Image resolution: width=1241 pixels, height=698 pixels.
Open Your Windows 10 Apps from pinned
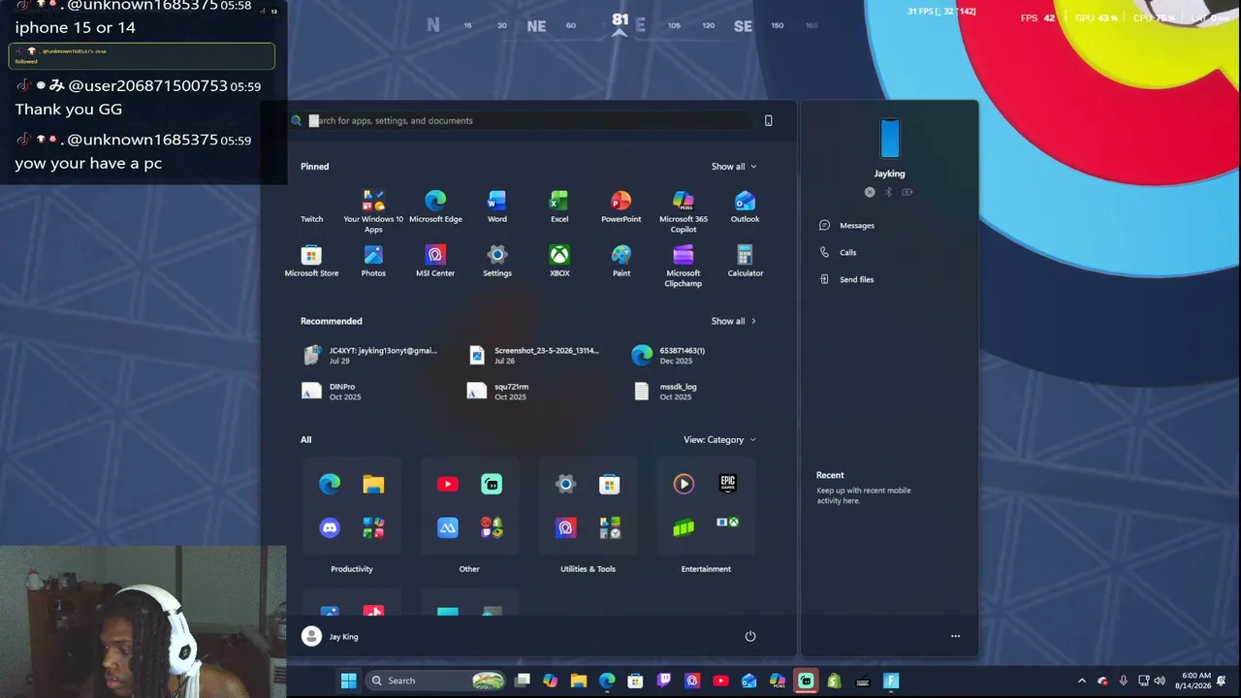coord(373,211)
